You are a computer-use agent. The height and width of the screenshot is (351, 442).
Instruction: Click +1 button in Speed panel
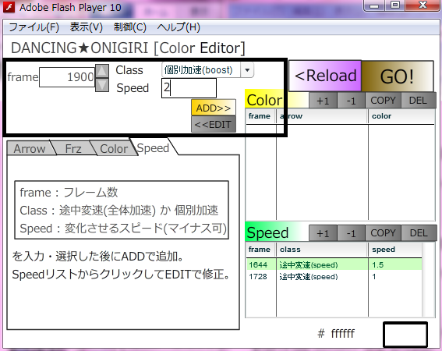point(323,233)
